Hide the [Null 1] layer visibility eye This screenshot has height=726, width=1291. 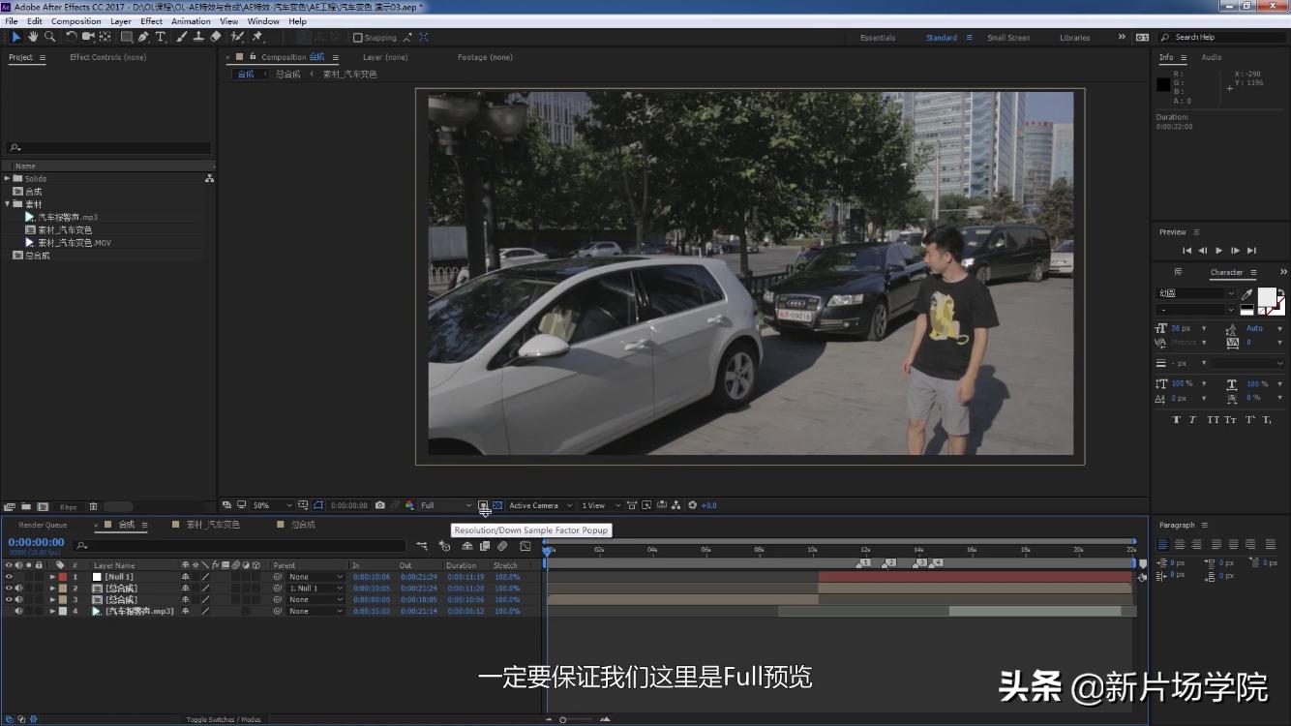click(9, 576)
